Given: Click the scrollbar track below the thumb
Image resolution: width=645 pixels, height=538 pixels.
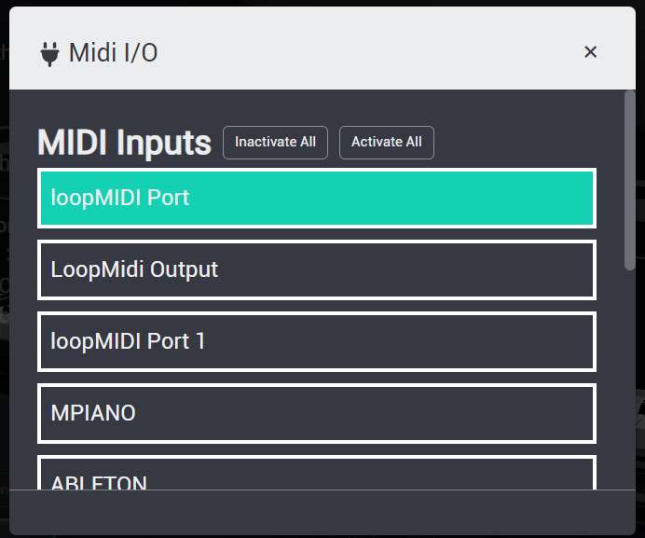Looking at the screenshot, I should point(629,379).
